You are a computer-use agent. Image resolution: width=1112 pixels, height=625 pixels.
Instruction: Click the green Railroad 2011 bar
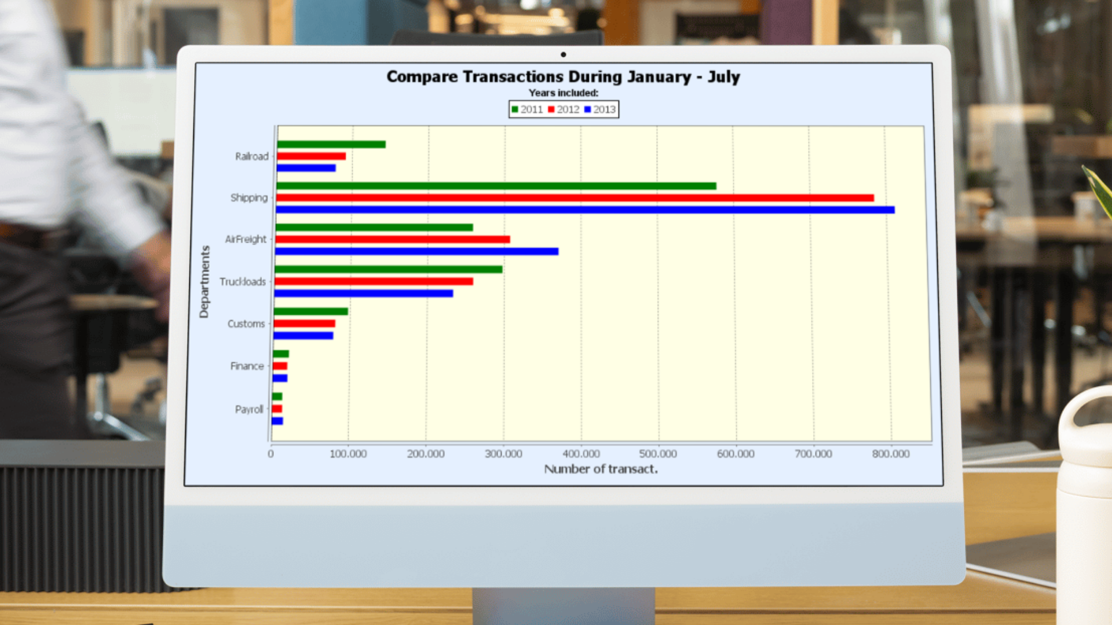coord(331,145)
